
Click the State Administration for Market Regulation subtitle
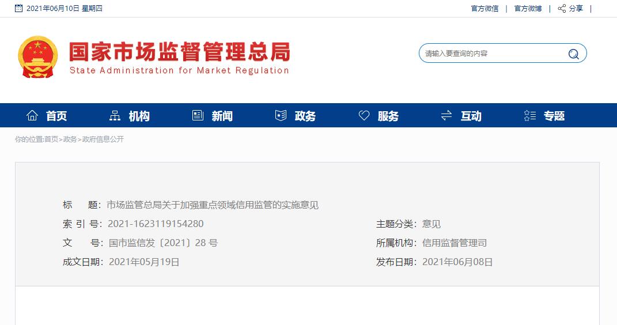(179, 70)
